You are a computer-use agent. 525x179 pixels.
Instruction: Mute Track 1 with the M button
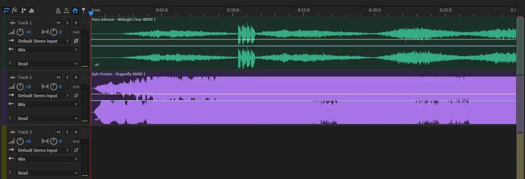click(x=58, y=23)
